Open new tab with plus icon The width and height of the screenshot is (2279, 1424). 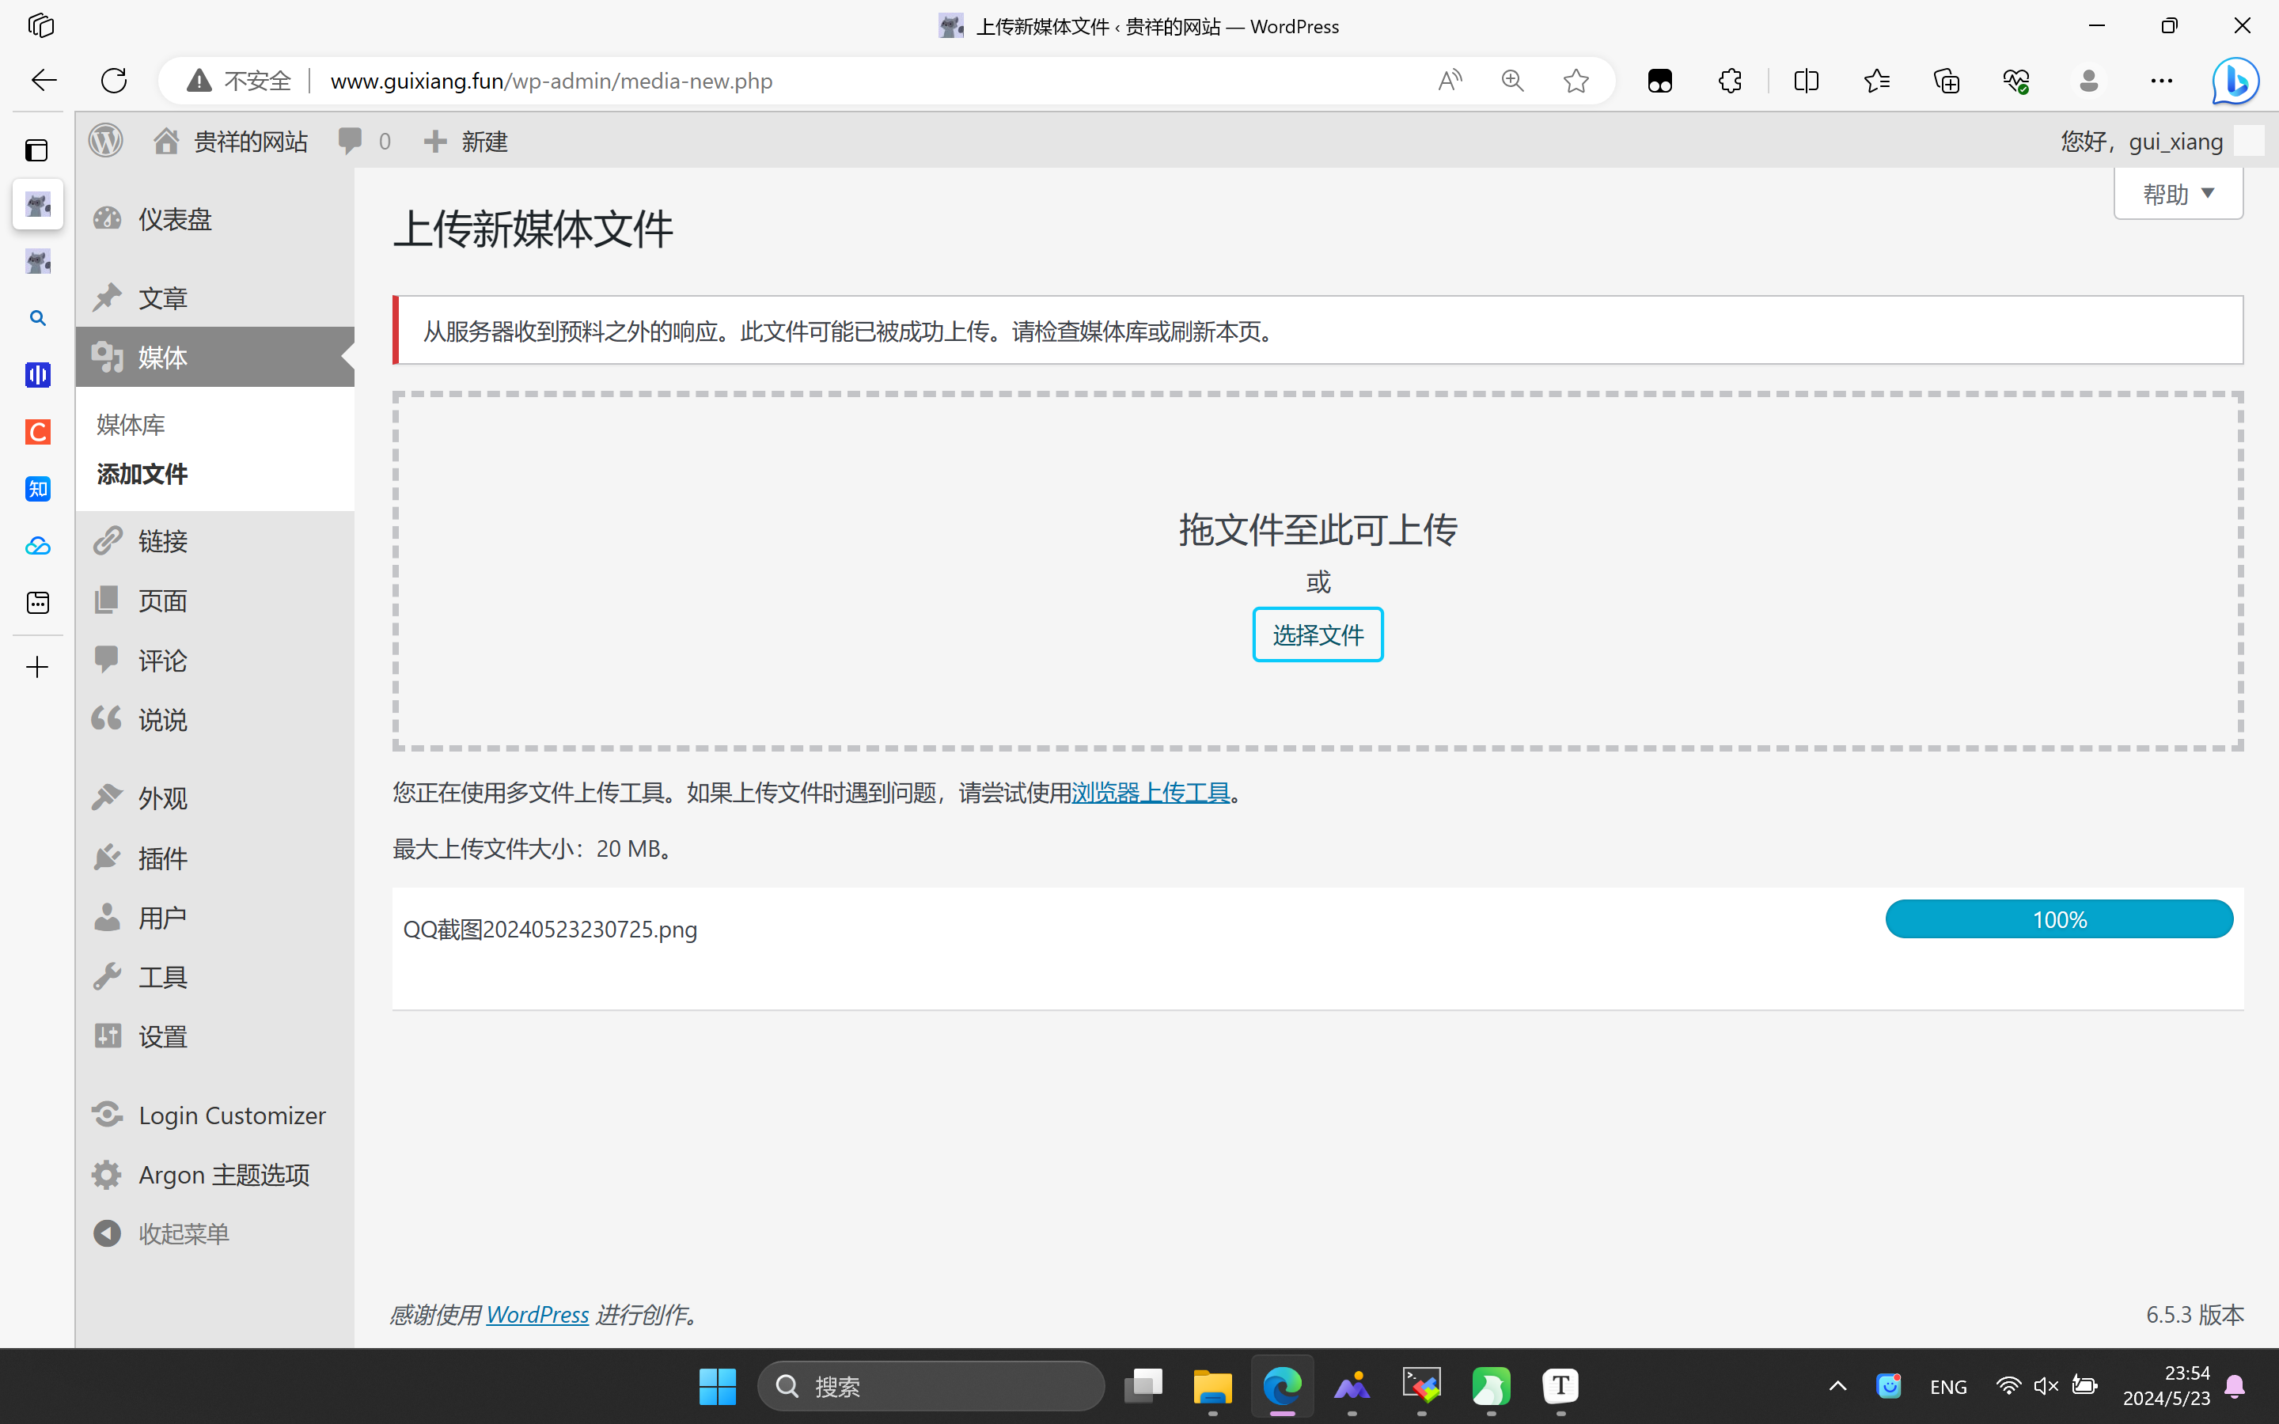coord(38,668)
